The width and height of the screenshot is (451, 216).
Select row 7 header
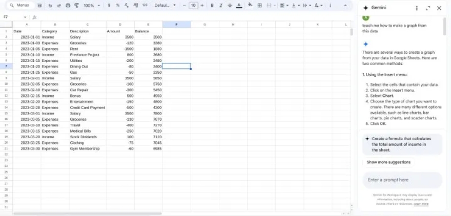(x=6, y=67)
